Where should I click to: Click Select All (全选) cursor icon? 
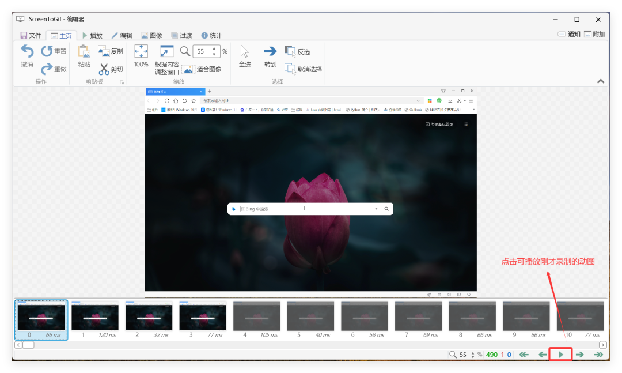[x=245, y=51]
